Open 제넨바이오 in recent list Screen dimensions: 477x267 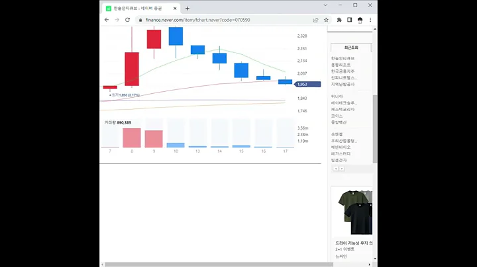[x=341, y=147]
